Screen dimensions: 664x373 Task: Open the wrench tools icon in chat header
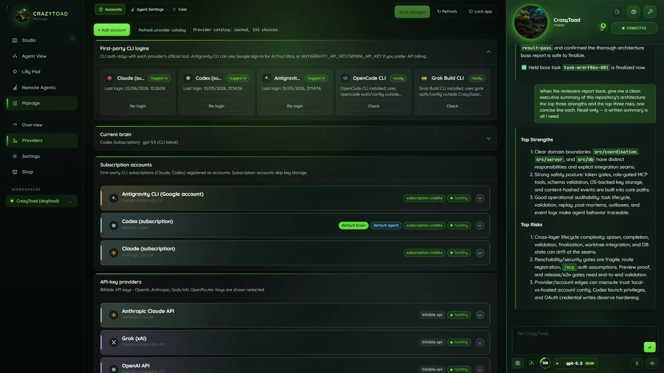tap(650, 12)
